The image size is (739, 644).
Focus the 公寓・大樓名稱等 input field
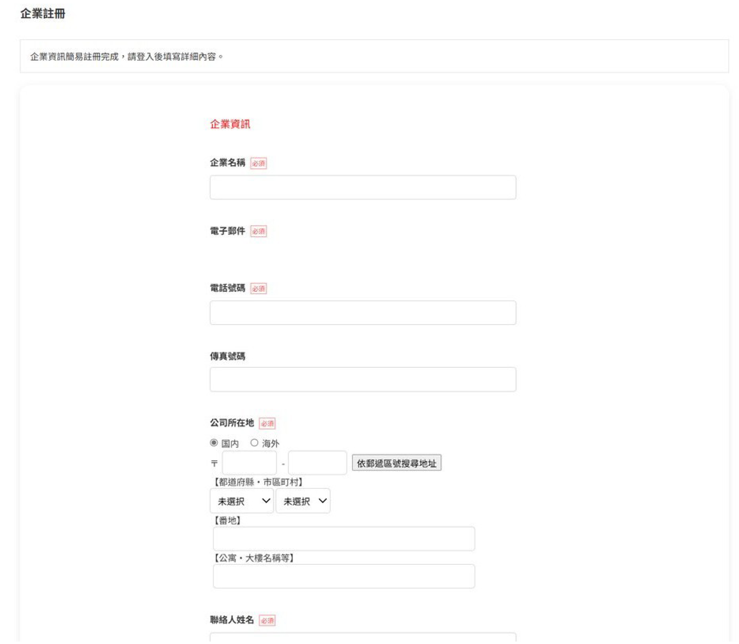pos(344,576)
